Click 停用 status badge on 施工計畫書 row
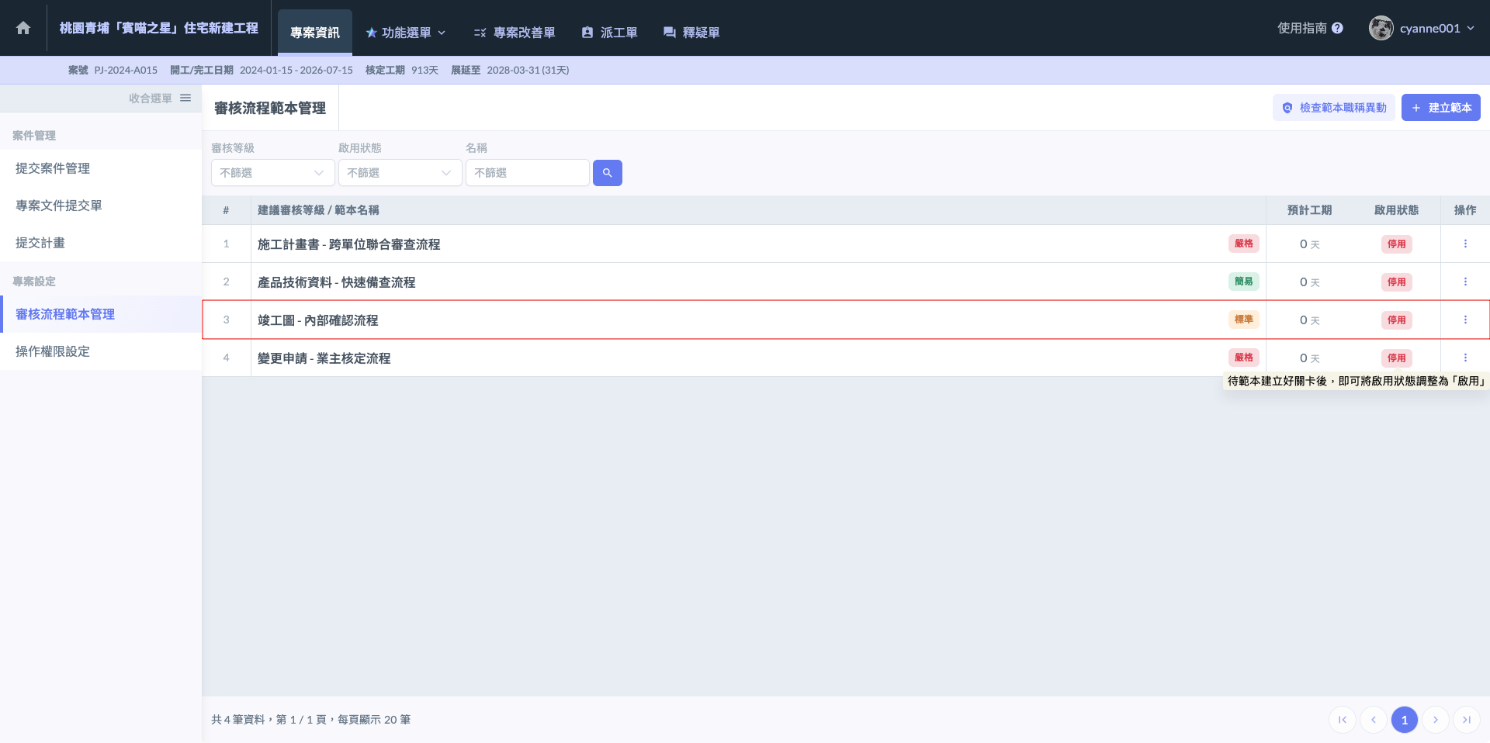The width and height of the screenshot is (1490, 743). coord(1397,244)
